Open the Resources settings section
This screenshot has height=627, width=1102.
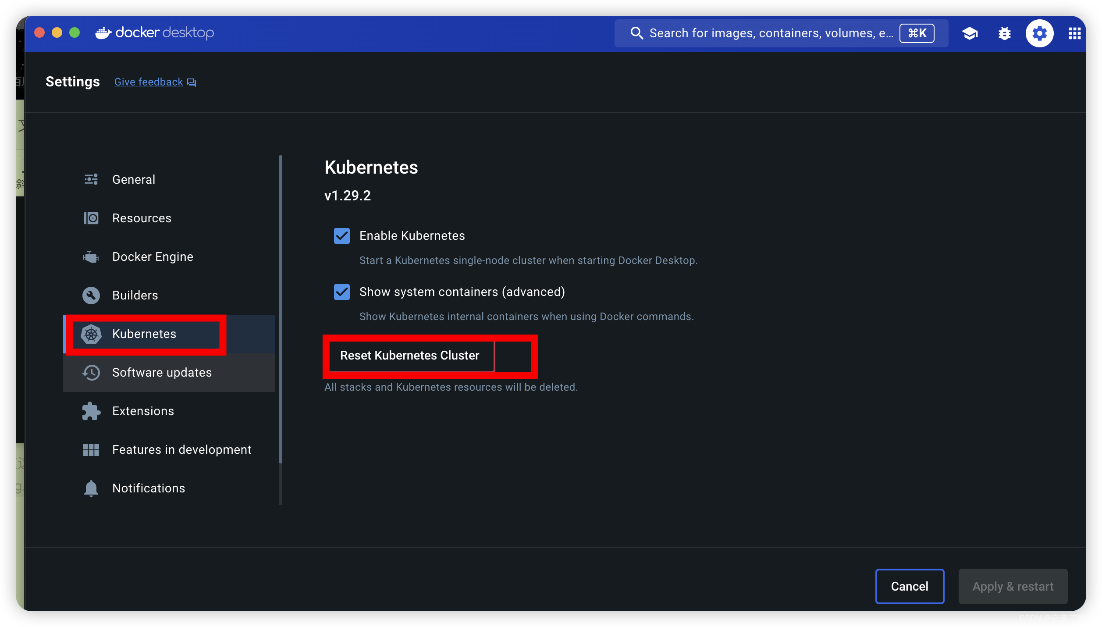tap(169, 218)
